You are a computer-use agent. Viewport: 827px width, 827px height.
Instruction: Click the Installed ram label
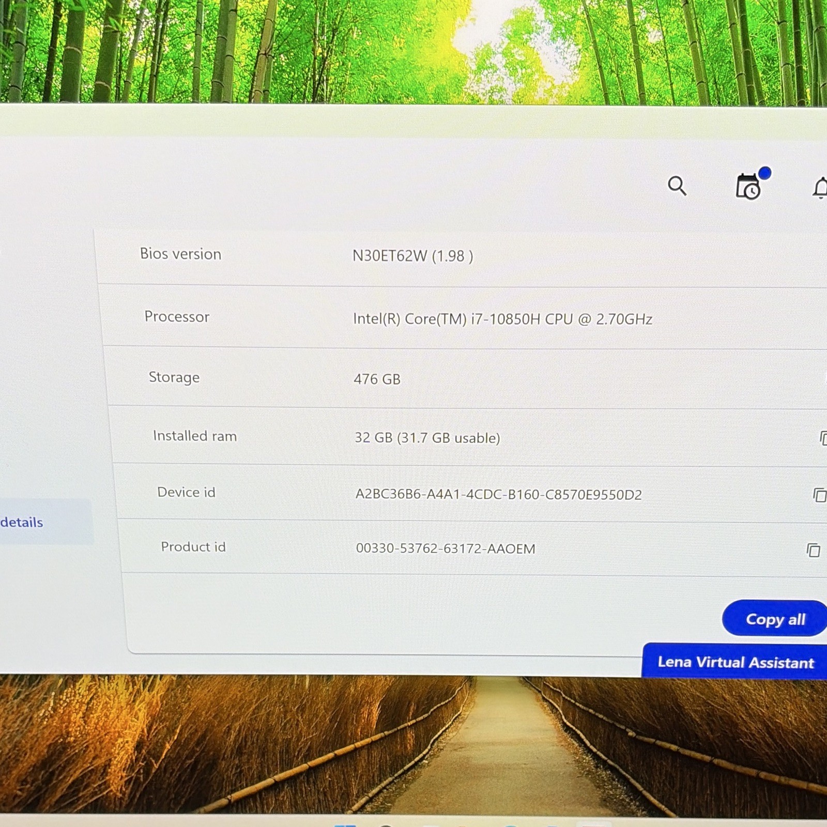tap(195, 436)
